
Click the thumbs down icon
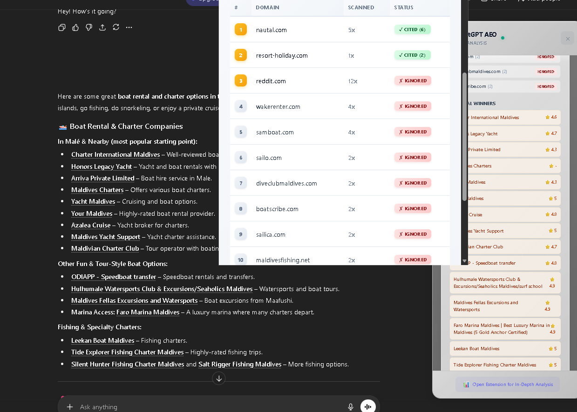pyautogui.click(x=89, y=27)
